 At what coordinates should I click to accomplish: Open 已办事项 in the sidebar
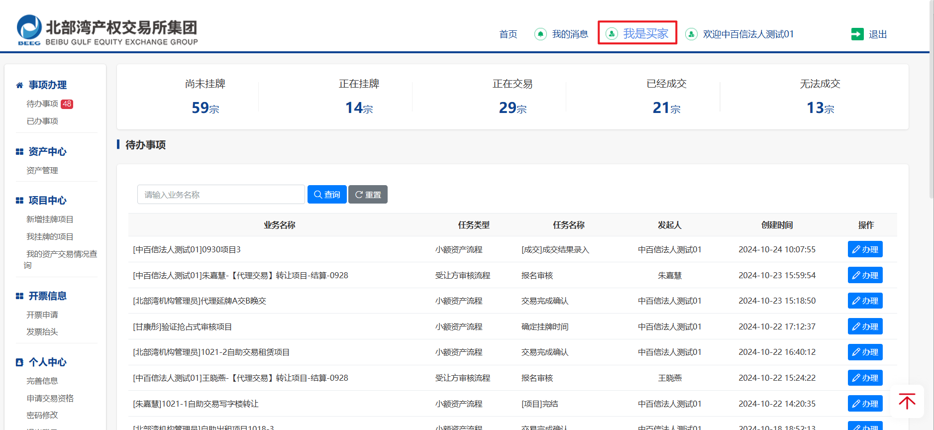point(42,121)
